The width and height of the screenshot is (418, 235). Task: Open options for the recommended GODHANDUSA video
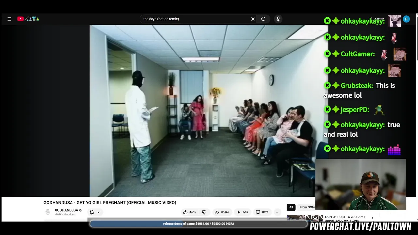tap(373, 218)
